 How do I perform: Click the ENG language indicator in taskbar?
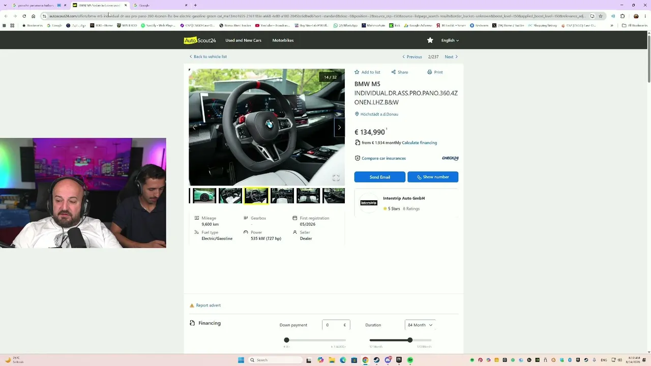coord(604,360)
